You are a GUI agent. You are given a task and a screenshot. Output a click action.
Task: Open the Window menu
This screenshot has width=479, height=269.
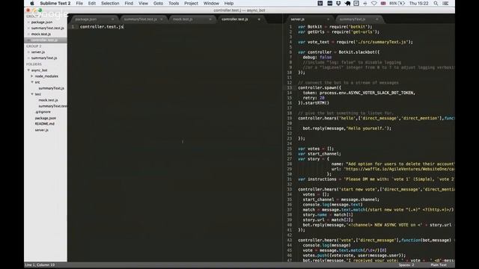211,3
